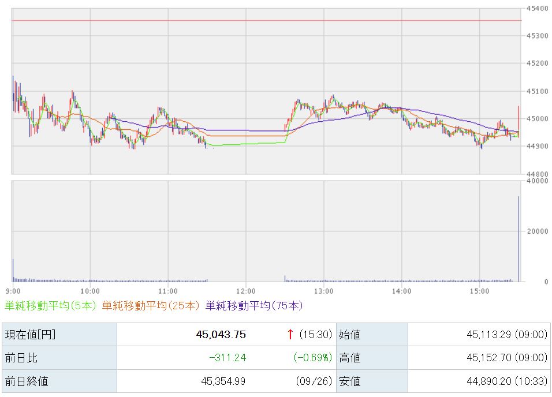Select the 15:00 time axis label
This screenshot has width=552, height=397.
(x=480, y=290)
